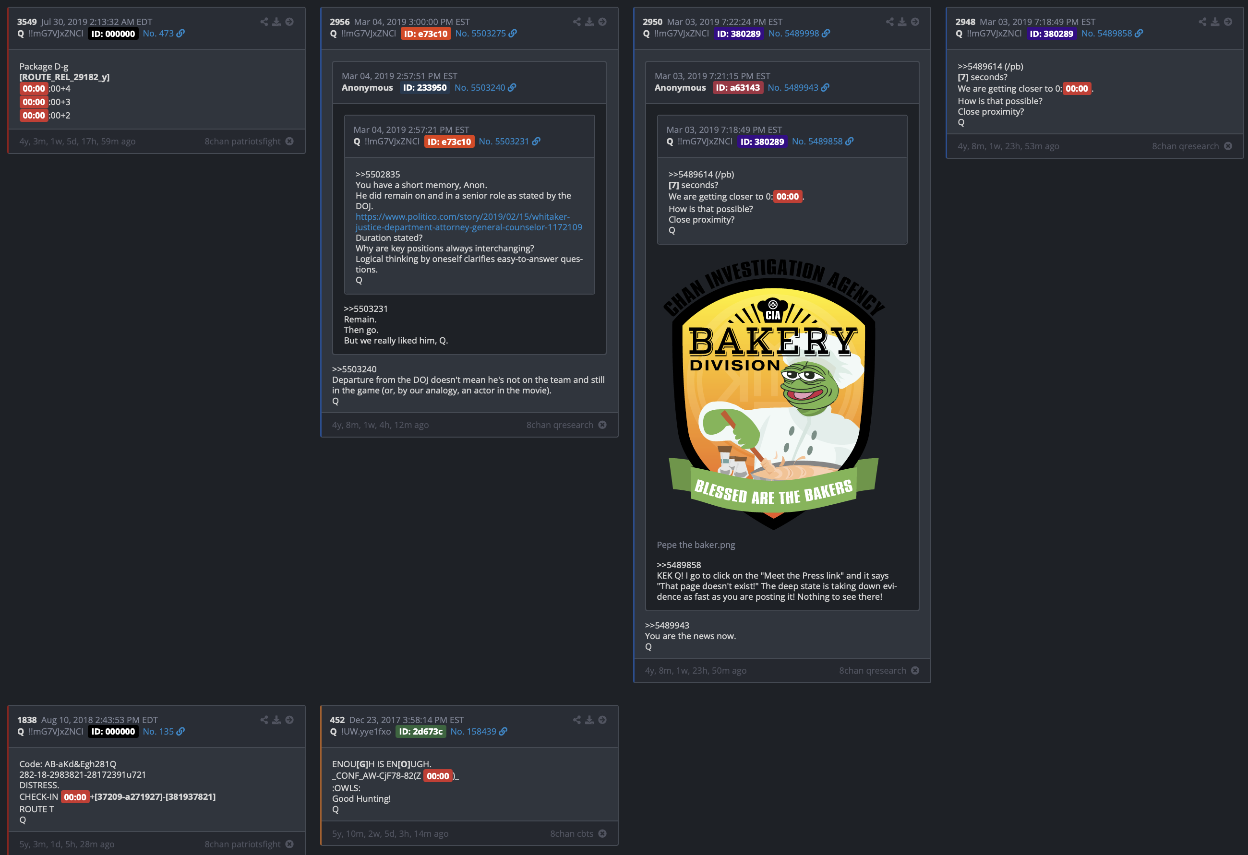Click the download icon on post 1838
The height and width of the screenshot is (855, 1248).
[x=276, y=720]
